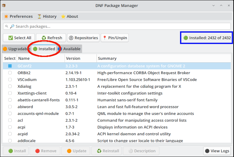
Task: Open the History menu item
Action: pos(47,16)
